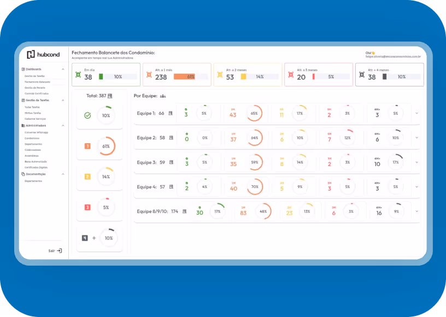The width and height of the screenshot is (446, 317).
Task: Click the team icon beside 'Por Equipe'
Action: click(162, 96)
